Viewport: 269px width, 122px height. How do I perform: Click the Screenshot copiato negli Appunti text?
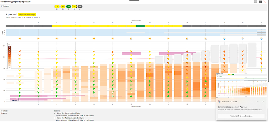(x=232, y=107)
